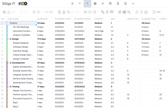The height and width of the screenshot is (108, 167).
Task: Link selected tasks with chain icon
Action: [47, 12]
